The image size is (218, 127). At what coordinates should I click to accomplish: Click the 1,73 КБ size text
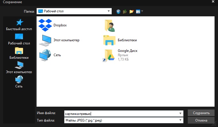click(x=123, y=59)
